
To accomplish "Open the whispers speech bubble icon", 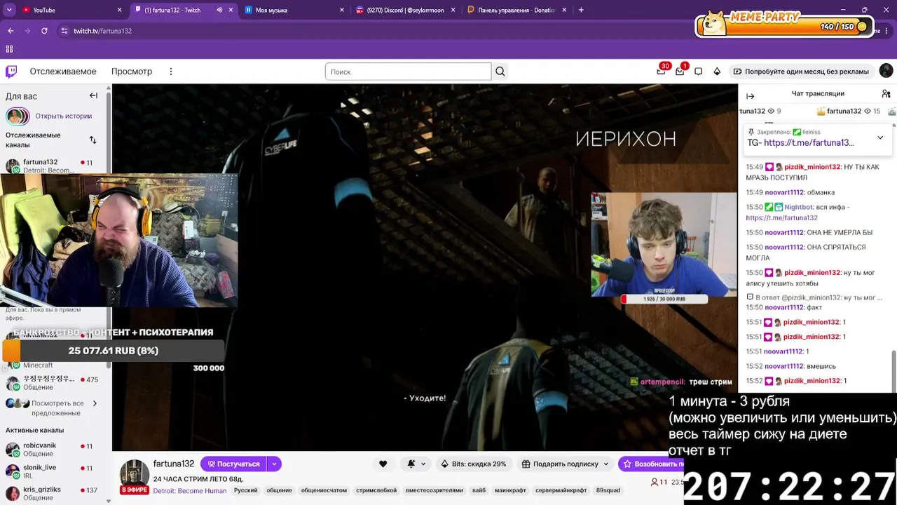I will (x=699, y=72).
